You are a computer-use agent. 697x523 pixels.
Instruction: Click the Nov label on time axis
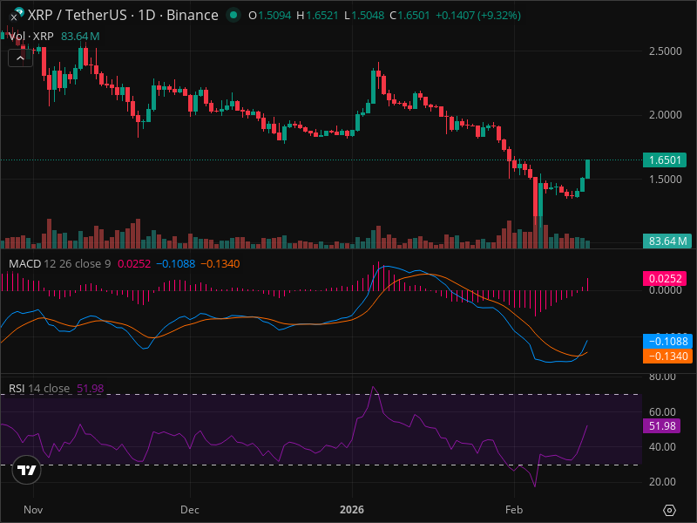33,510
